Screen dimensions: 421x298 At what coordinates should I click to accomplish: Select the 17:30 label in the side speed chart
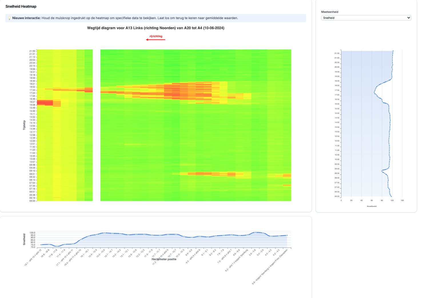point(337,90)
